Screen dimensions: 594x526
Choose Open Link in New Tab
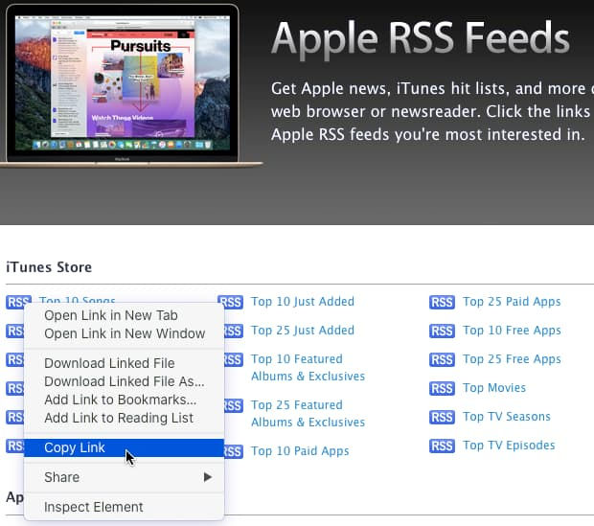pos(124,315)
